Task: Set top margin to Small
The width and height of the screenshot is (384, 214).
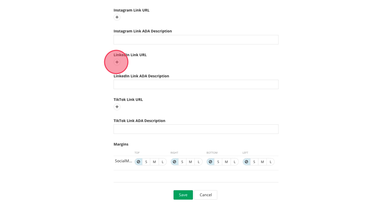Action: 146,162
